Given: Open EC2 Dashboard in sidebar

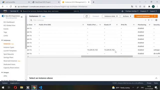Looking at the screenshot, I should 9,22.
